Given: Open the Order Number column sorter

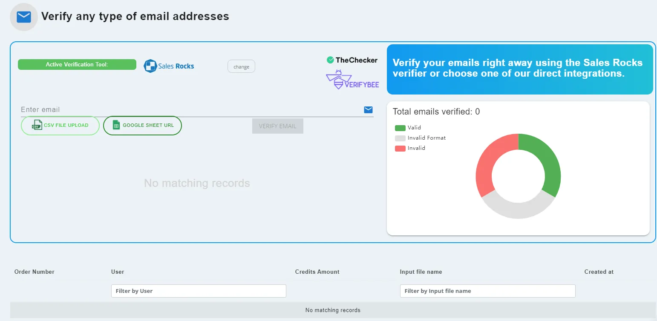Looking at the screenshot, I should click(34, 272).
